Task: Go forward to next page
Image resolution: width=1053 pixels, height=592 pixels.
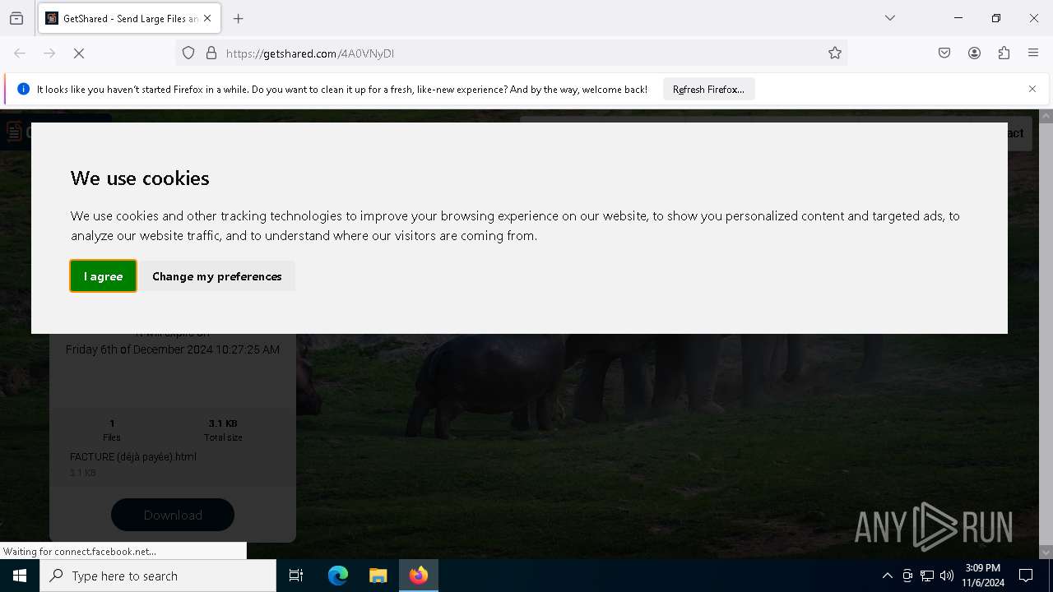Action: (x=49, y=53)
